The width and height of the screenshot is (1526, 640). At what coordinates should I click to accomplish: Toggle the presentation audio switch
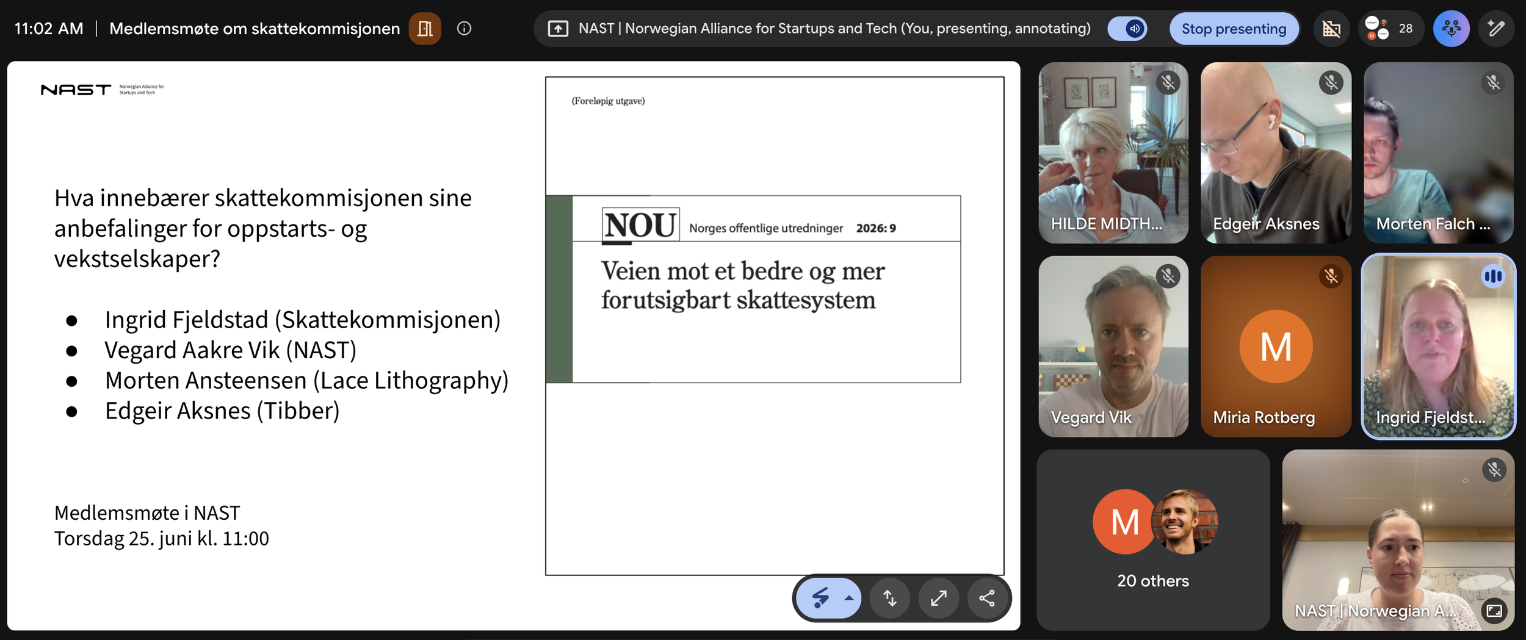(x=1127, y=29)
